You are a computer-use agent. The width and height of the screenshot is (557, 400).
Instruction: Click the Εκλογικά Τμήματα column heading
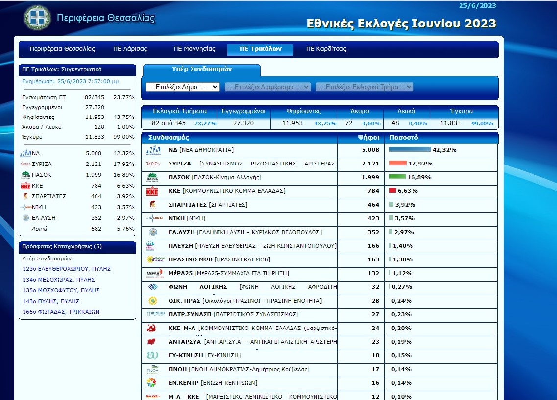180,111
